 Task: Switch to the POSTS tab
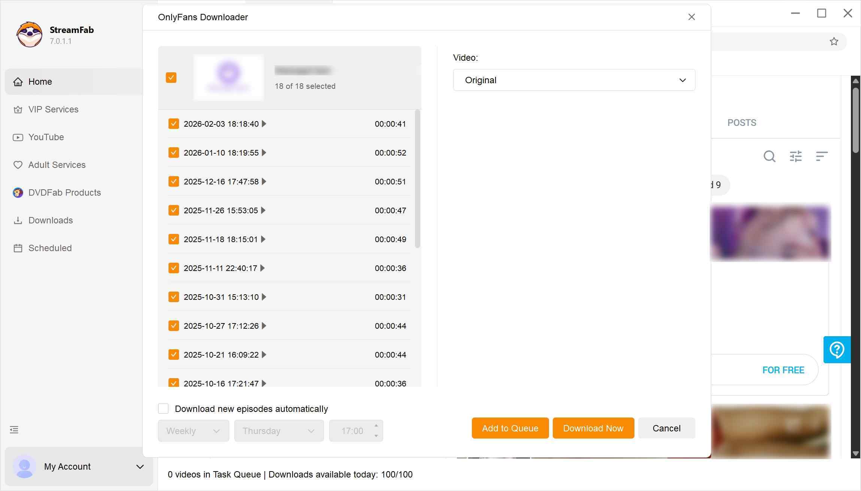point(742,122)
